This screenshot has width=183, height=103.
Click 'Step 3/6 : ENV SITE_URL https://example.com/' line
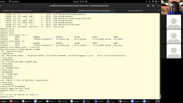(18, 62)
